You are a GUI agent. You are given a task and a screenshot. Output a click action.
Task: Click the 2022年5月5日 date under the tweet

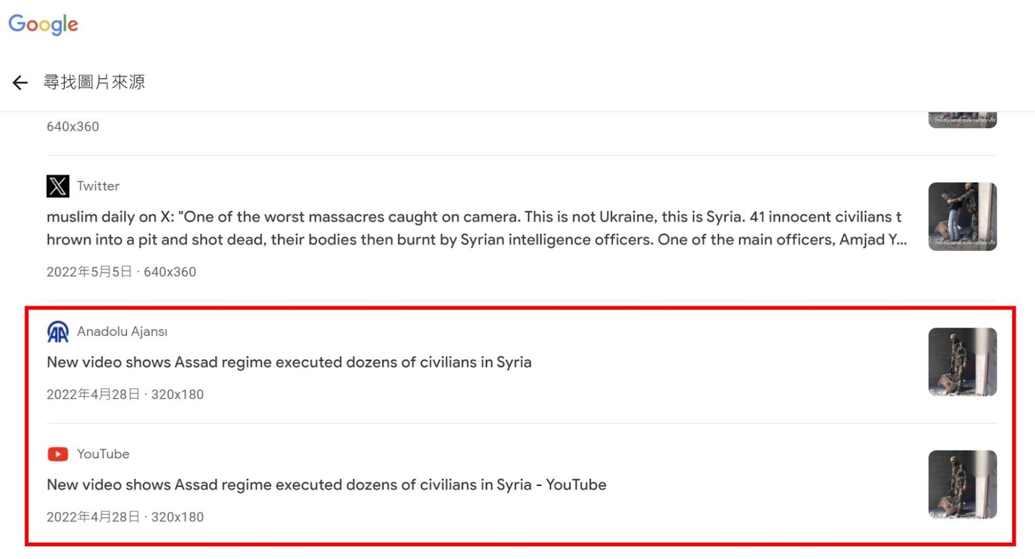pos(89,272)
